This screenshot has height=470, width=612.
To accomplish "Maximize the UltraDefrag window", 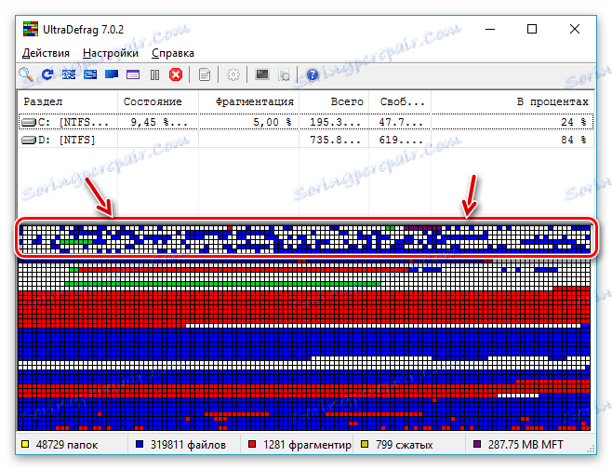I will (x=532, y=29).
